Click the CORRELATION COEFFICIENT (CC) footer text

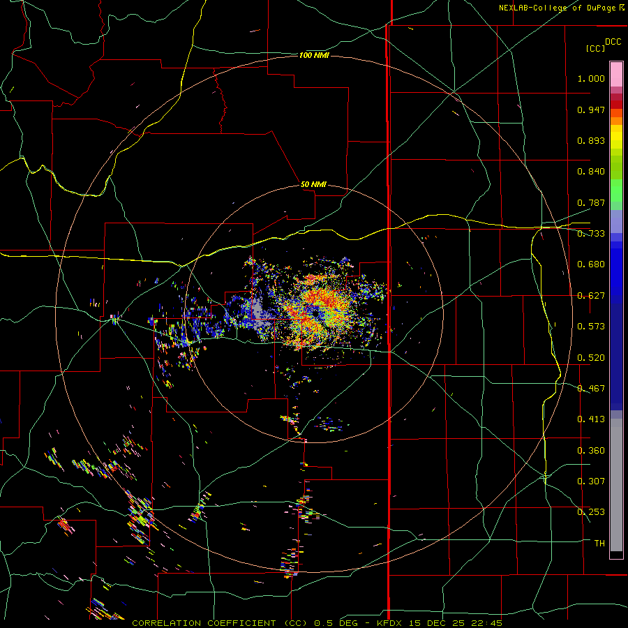click(220, 623)
